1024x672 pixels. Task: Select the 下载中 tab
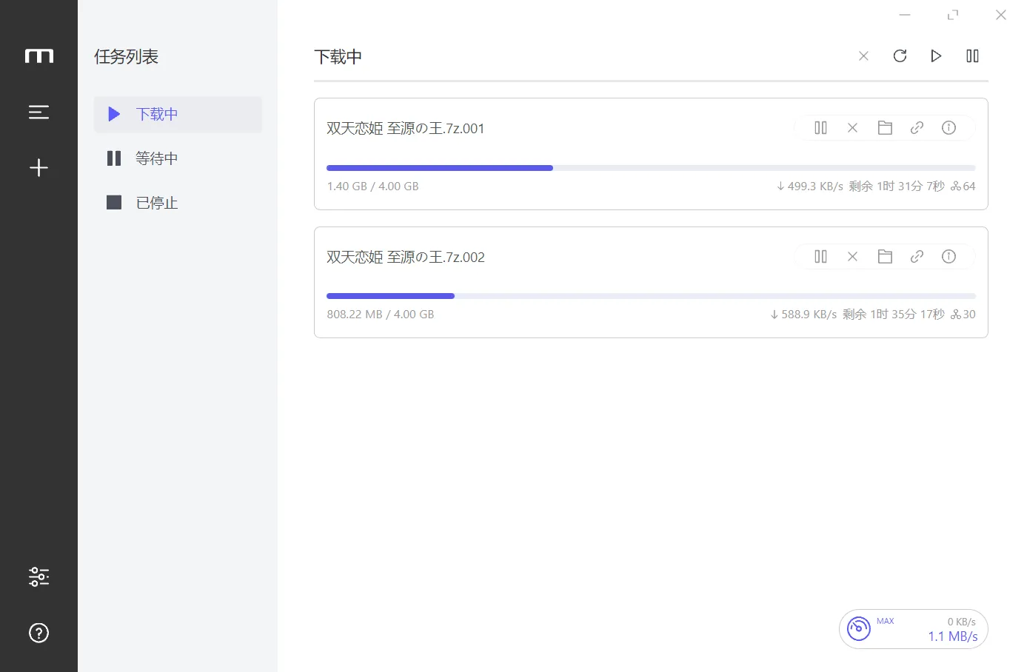178,114
